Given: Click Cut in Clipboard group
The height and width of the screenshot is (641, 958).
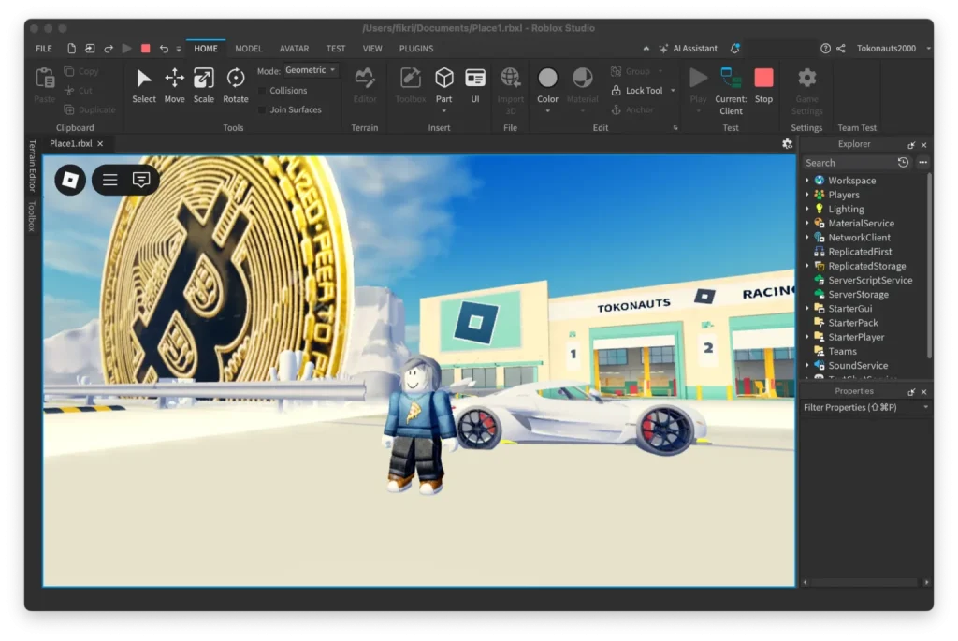Looking at the screenshot, I should (79, 91).
